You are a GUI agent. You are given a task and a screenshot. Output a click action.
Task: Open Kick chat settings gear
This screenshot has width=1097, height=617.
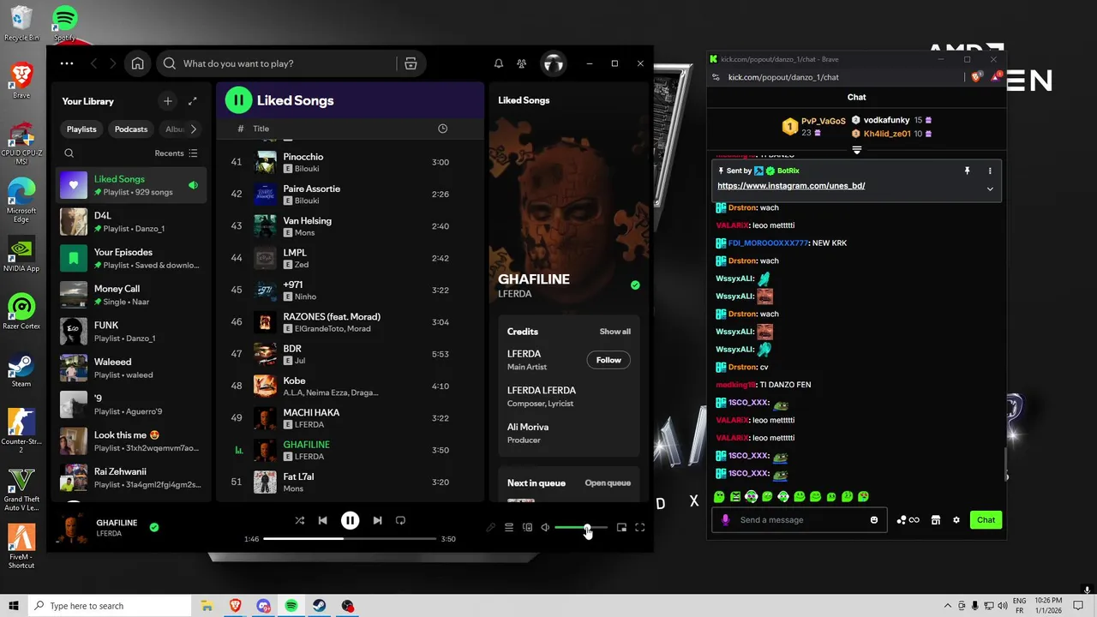click(x=956, y=520)
